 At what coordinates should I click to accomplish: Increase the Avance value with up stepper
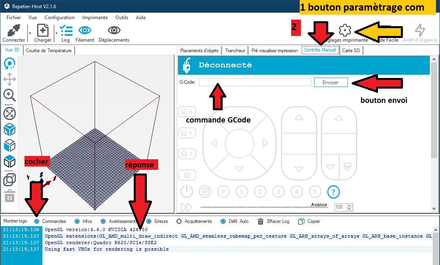tap(349, 205)
